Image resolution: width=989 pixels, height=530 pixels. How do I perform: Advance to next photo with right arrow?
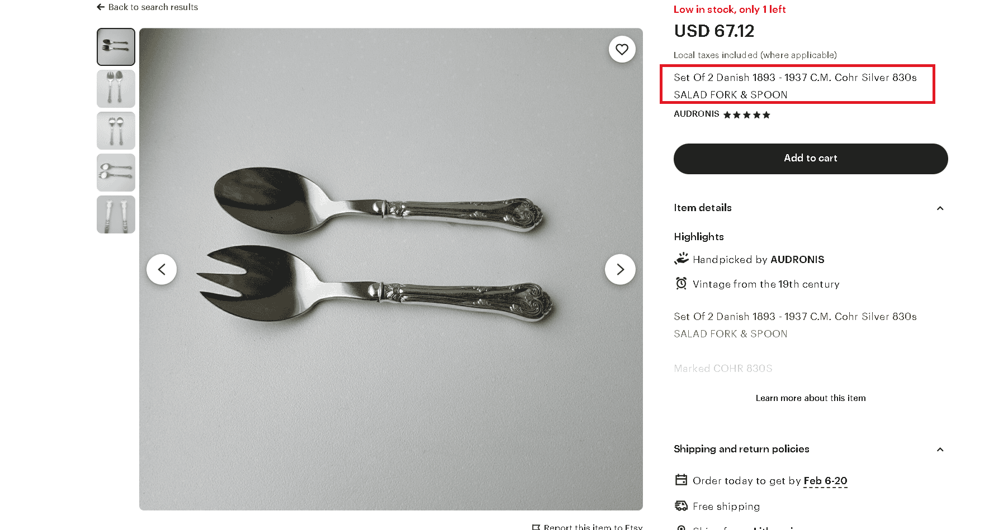pos(620,269)
